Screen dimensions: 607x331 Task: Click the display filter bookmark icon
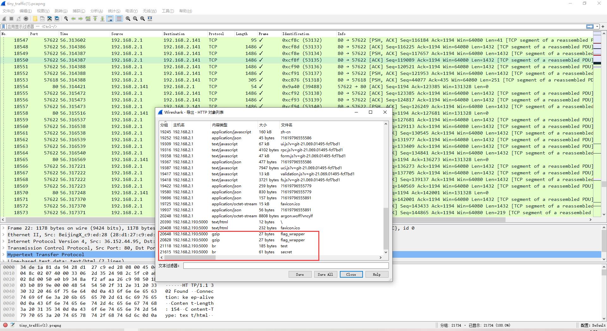[x=3, y=27]
